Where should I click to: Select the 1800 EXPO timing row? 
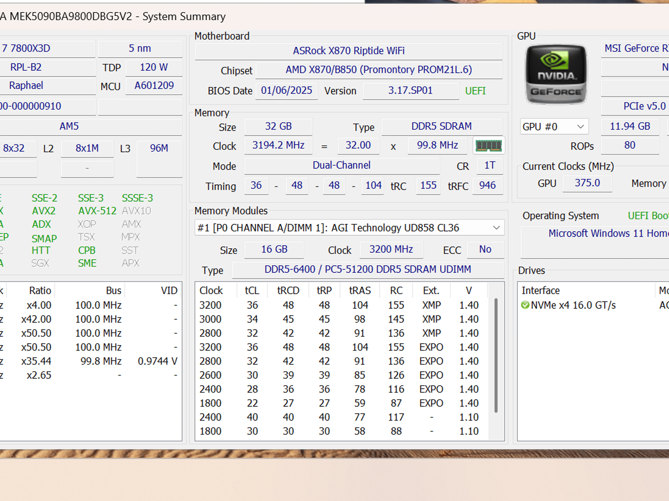tap(342, 403)
